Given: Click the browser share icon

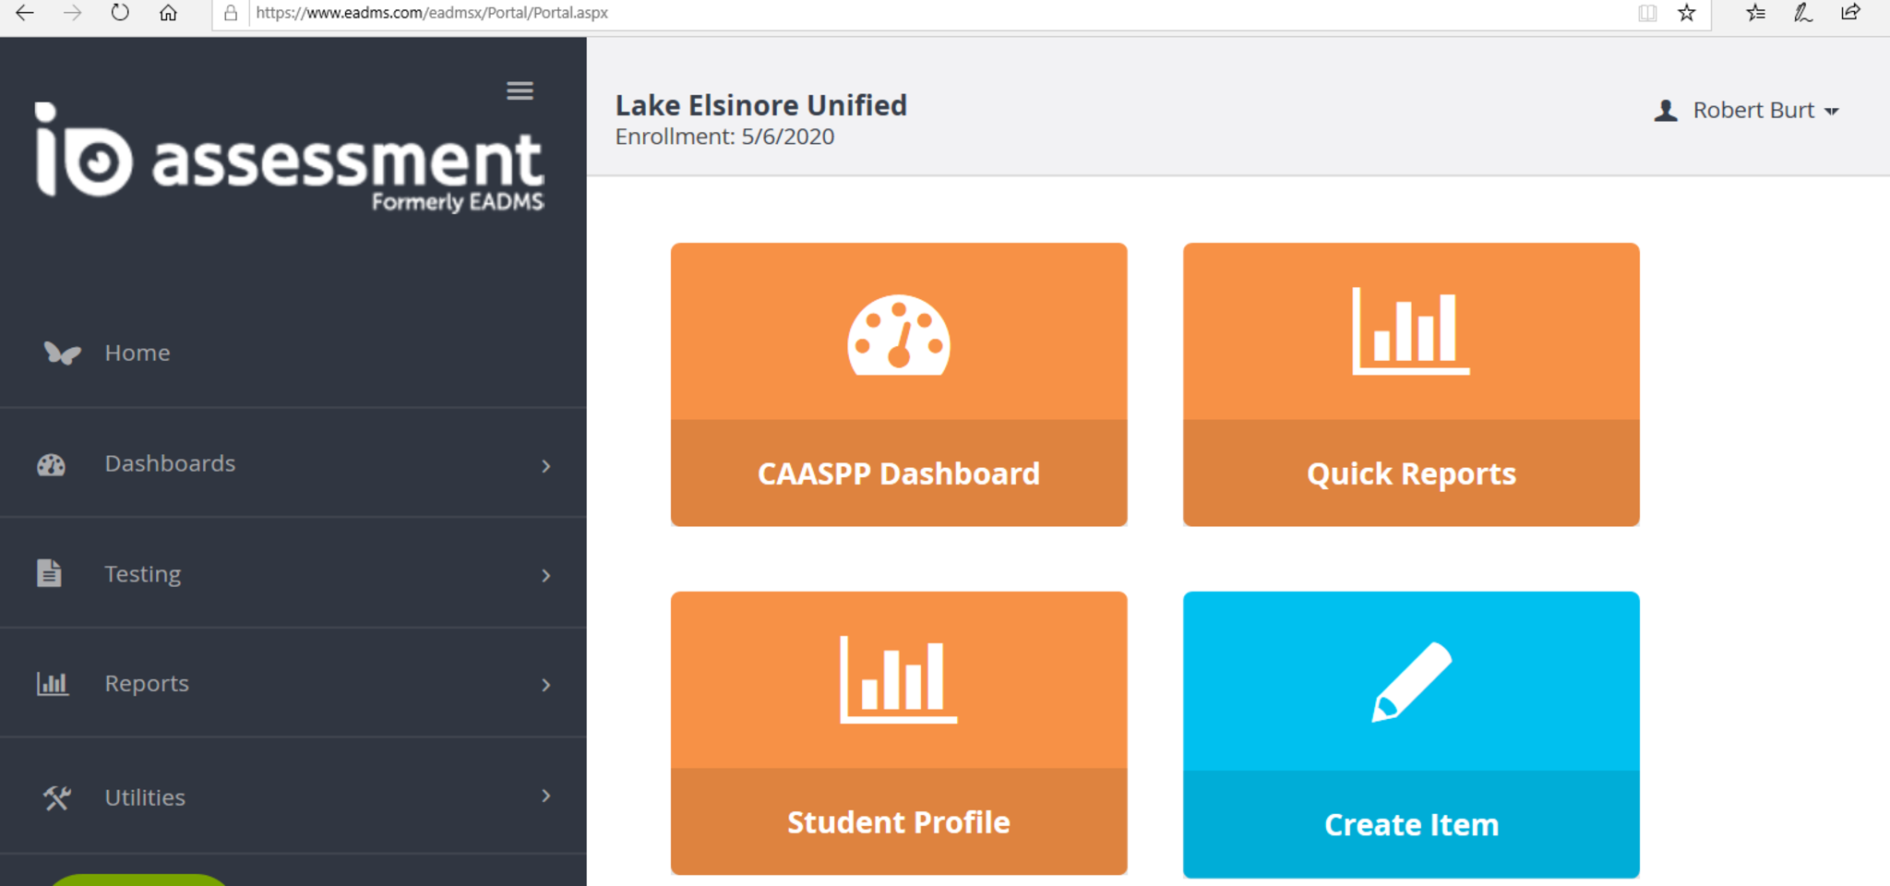Looking at the screenshot, I should pos(1850,13).
